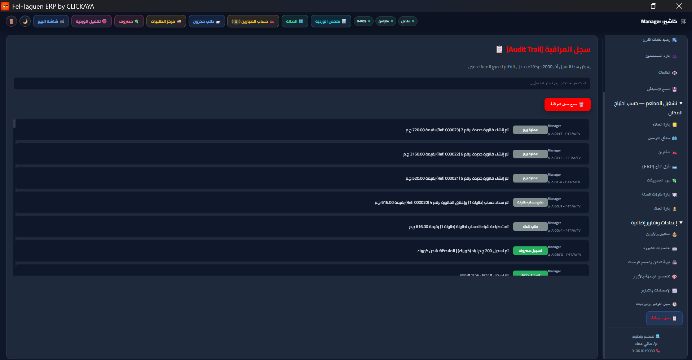
Task: Select log entry for invoice Ref: 000023
Action: [302, 130]
